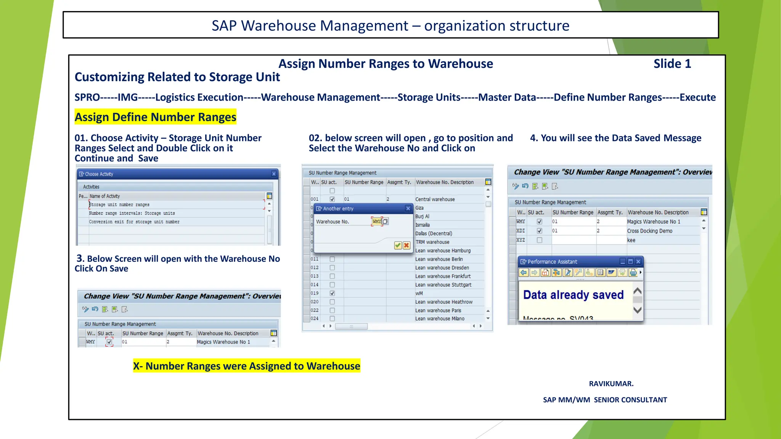This screenshot has width=781, height=439.
Task: Click Display/Change glasses icon in step 3 toolbar
Action: coord(85,309)
